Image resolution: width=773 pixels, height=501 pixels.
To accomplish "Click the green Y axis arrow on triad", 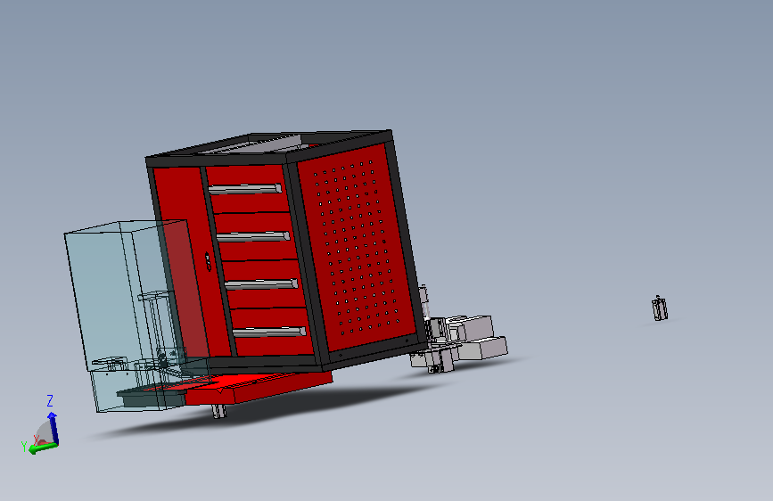I will (x=42, y=448).
